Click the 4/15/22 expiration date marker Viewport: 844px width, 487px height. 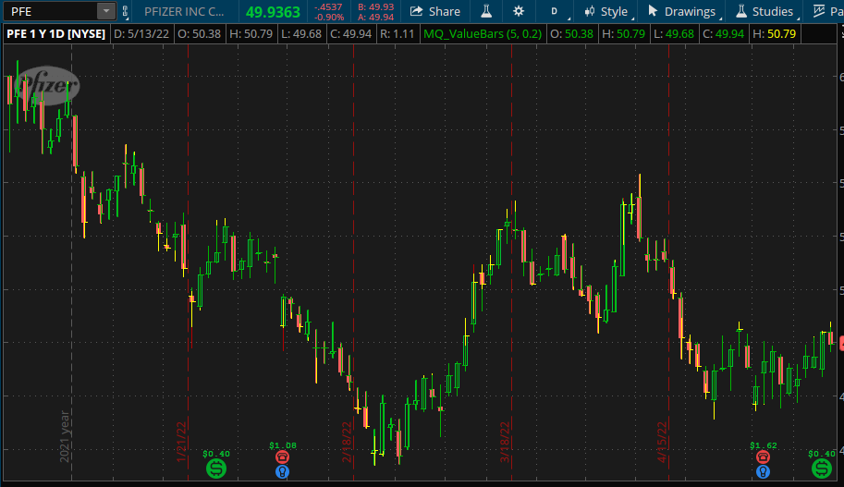click(x=662, y=442)
